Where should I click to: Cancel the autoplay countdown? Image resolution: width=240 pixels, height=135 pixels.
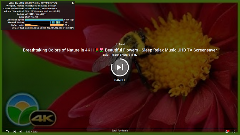(120, 80)
